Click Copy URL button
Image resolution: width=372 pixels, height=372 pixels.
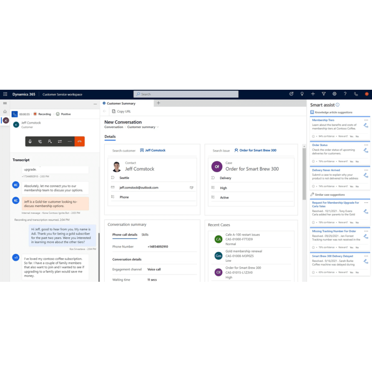click(x=121, y=111)
